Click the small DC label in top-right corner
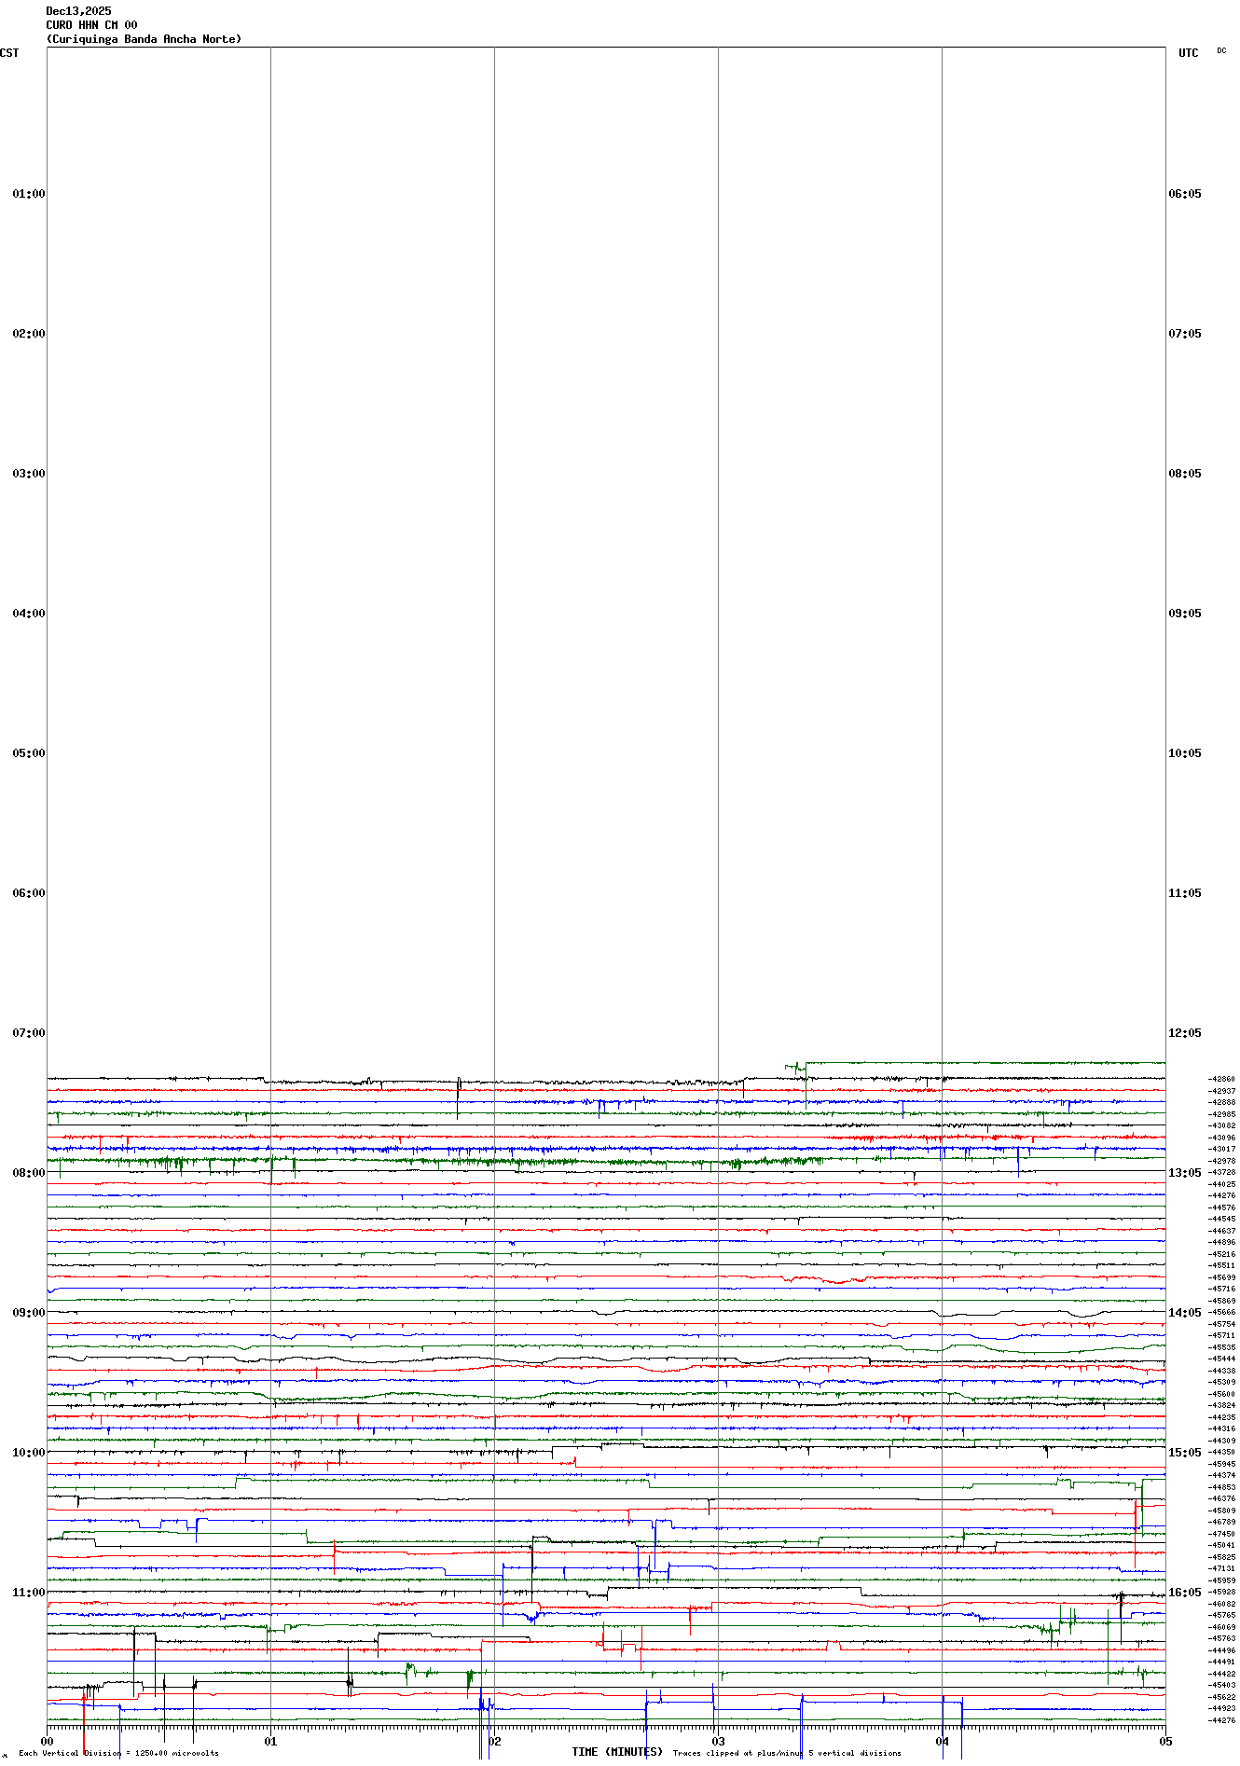 click(x=1221, y=50)
